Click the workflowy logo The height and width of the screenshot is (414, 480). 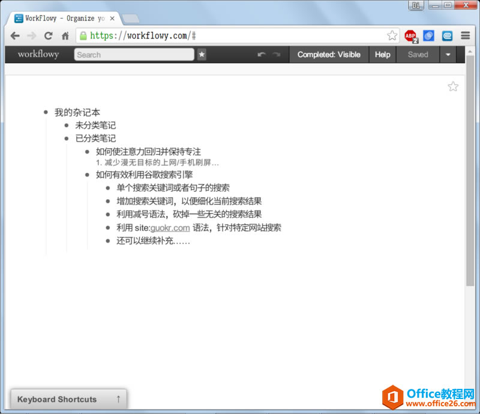pos(38,54)
